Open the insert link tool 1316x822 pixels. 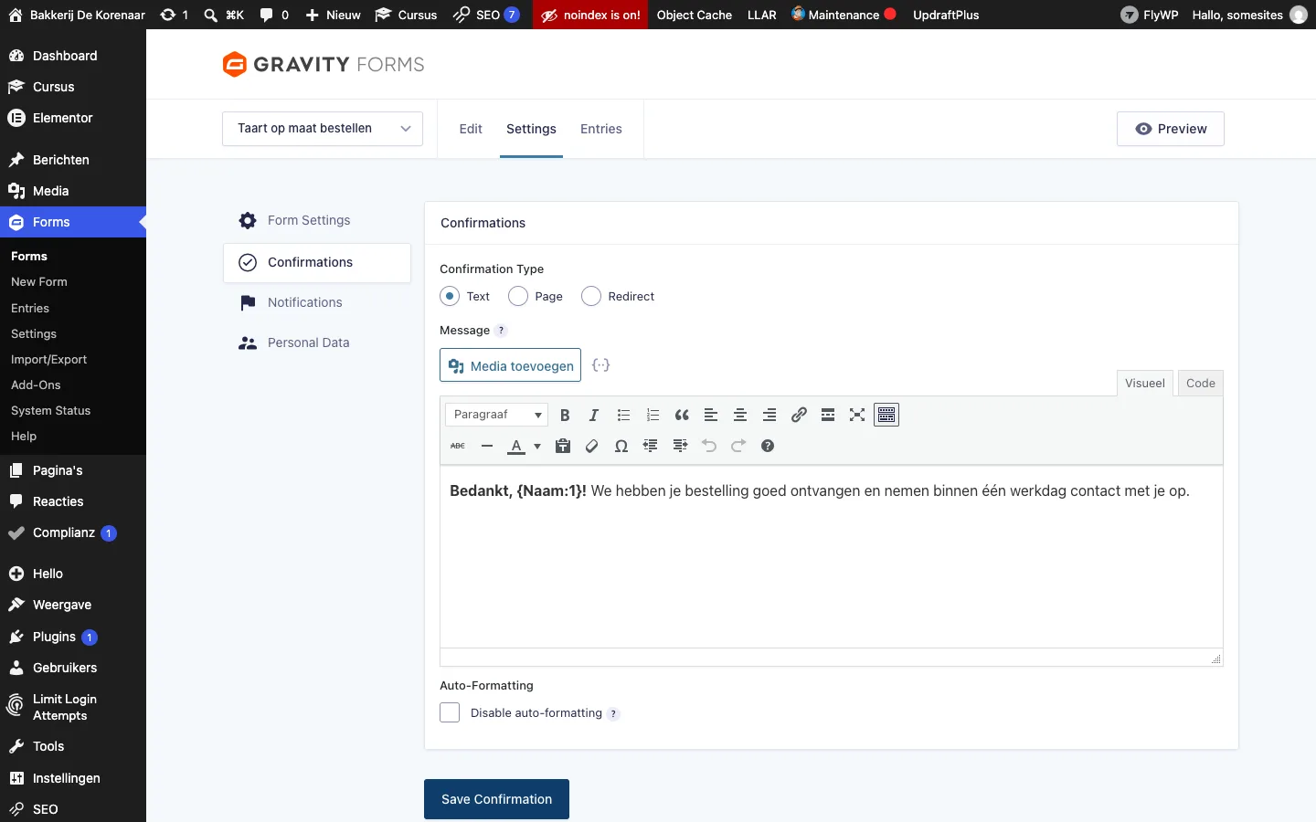click(799, 415)
